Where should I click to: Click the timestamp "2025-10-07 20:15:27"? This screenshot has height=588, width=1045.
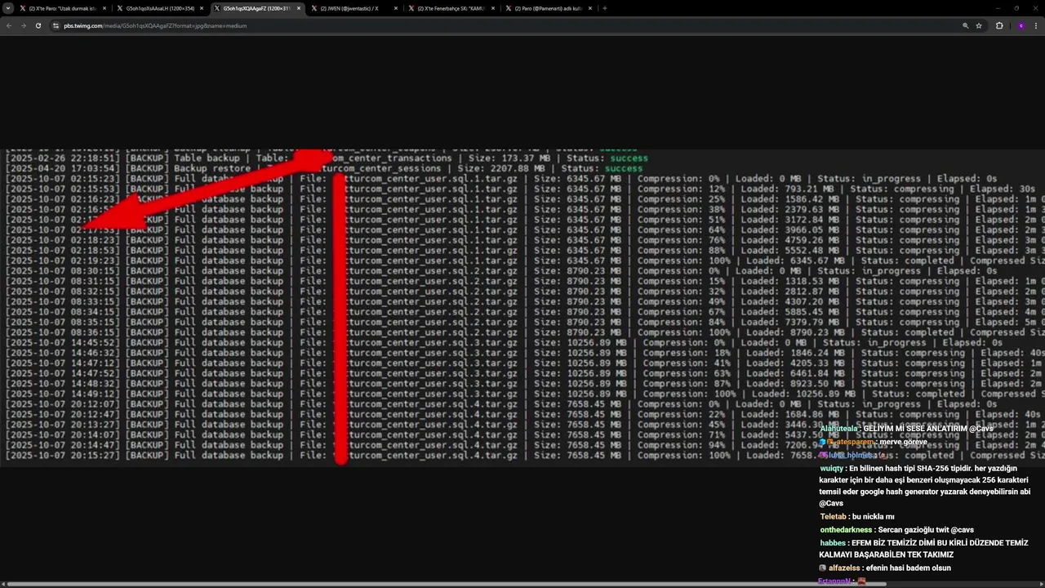(63, 456)
